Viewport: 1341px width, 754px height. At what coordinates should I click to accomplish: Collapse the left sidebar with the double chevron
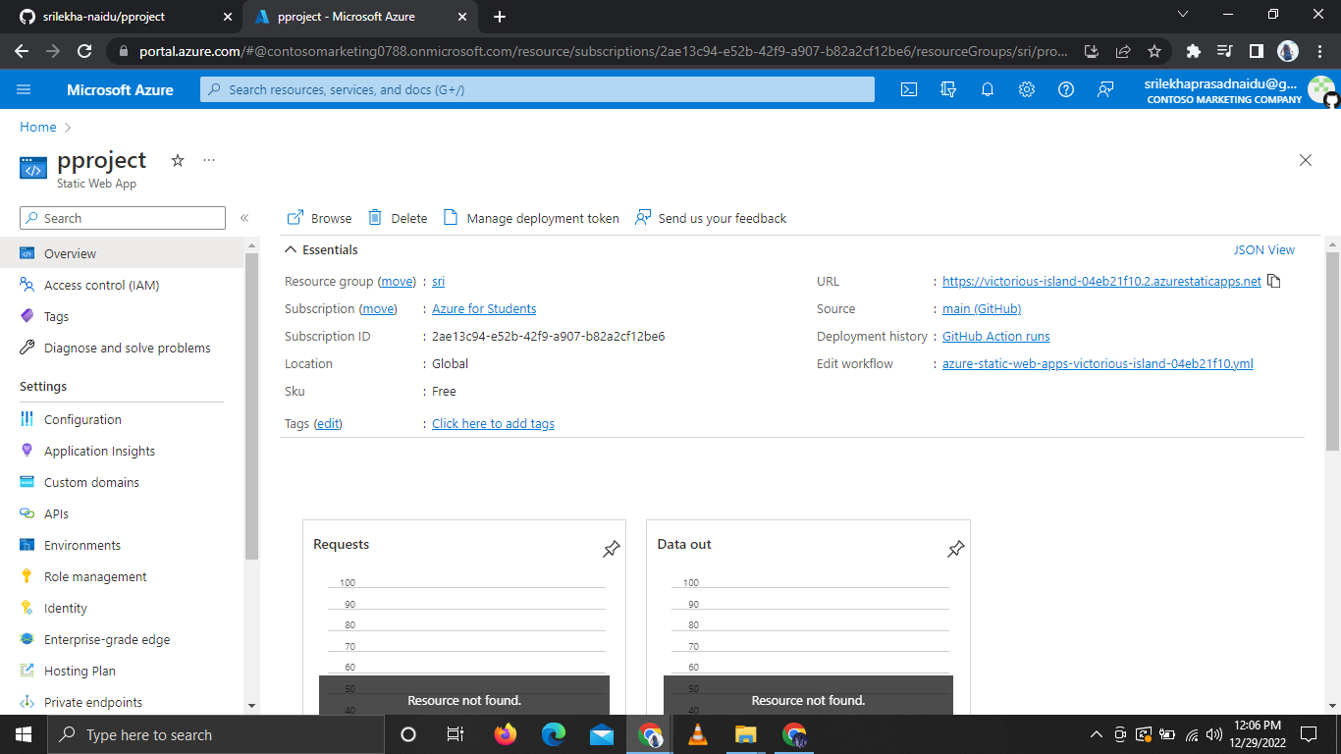(244, 218)
